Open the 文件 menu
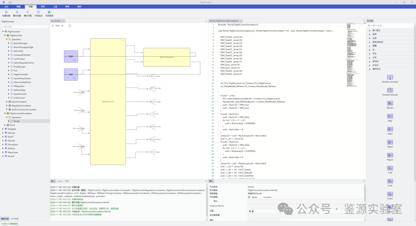 [x=7, y=7]
